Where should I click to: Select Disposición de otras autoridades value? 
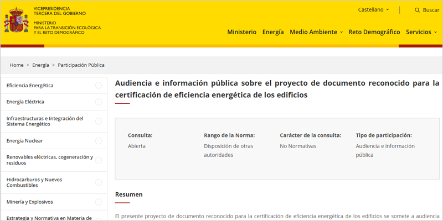click(229, 150)
